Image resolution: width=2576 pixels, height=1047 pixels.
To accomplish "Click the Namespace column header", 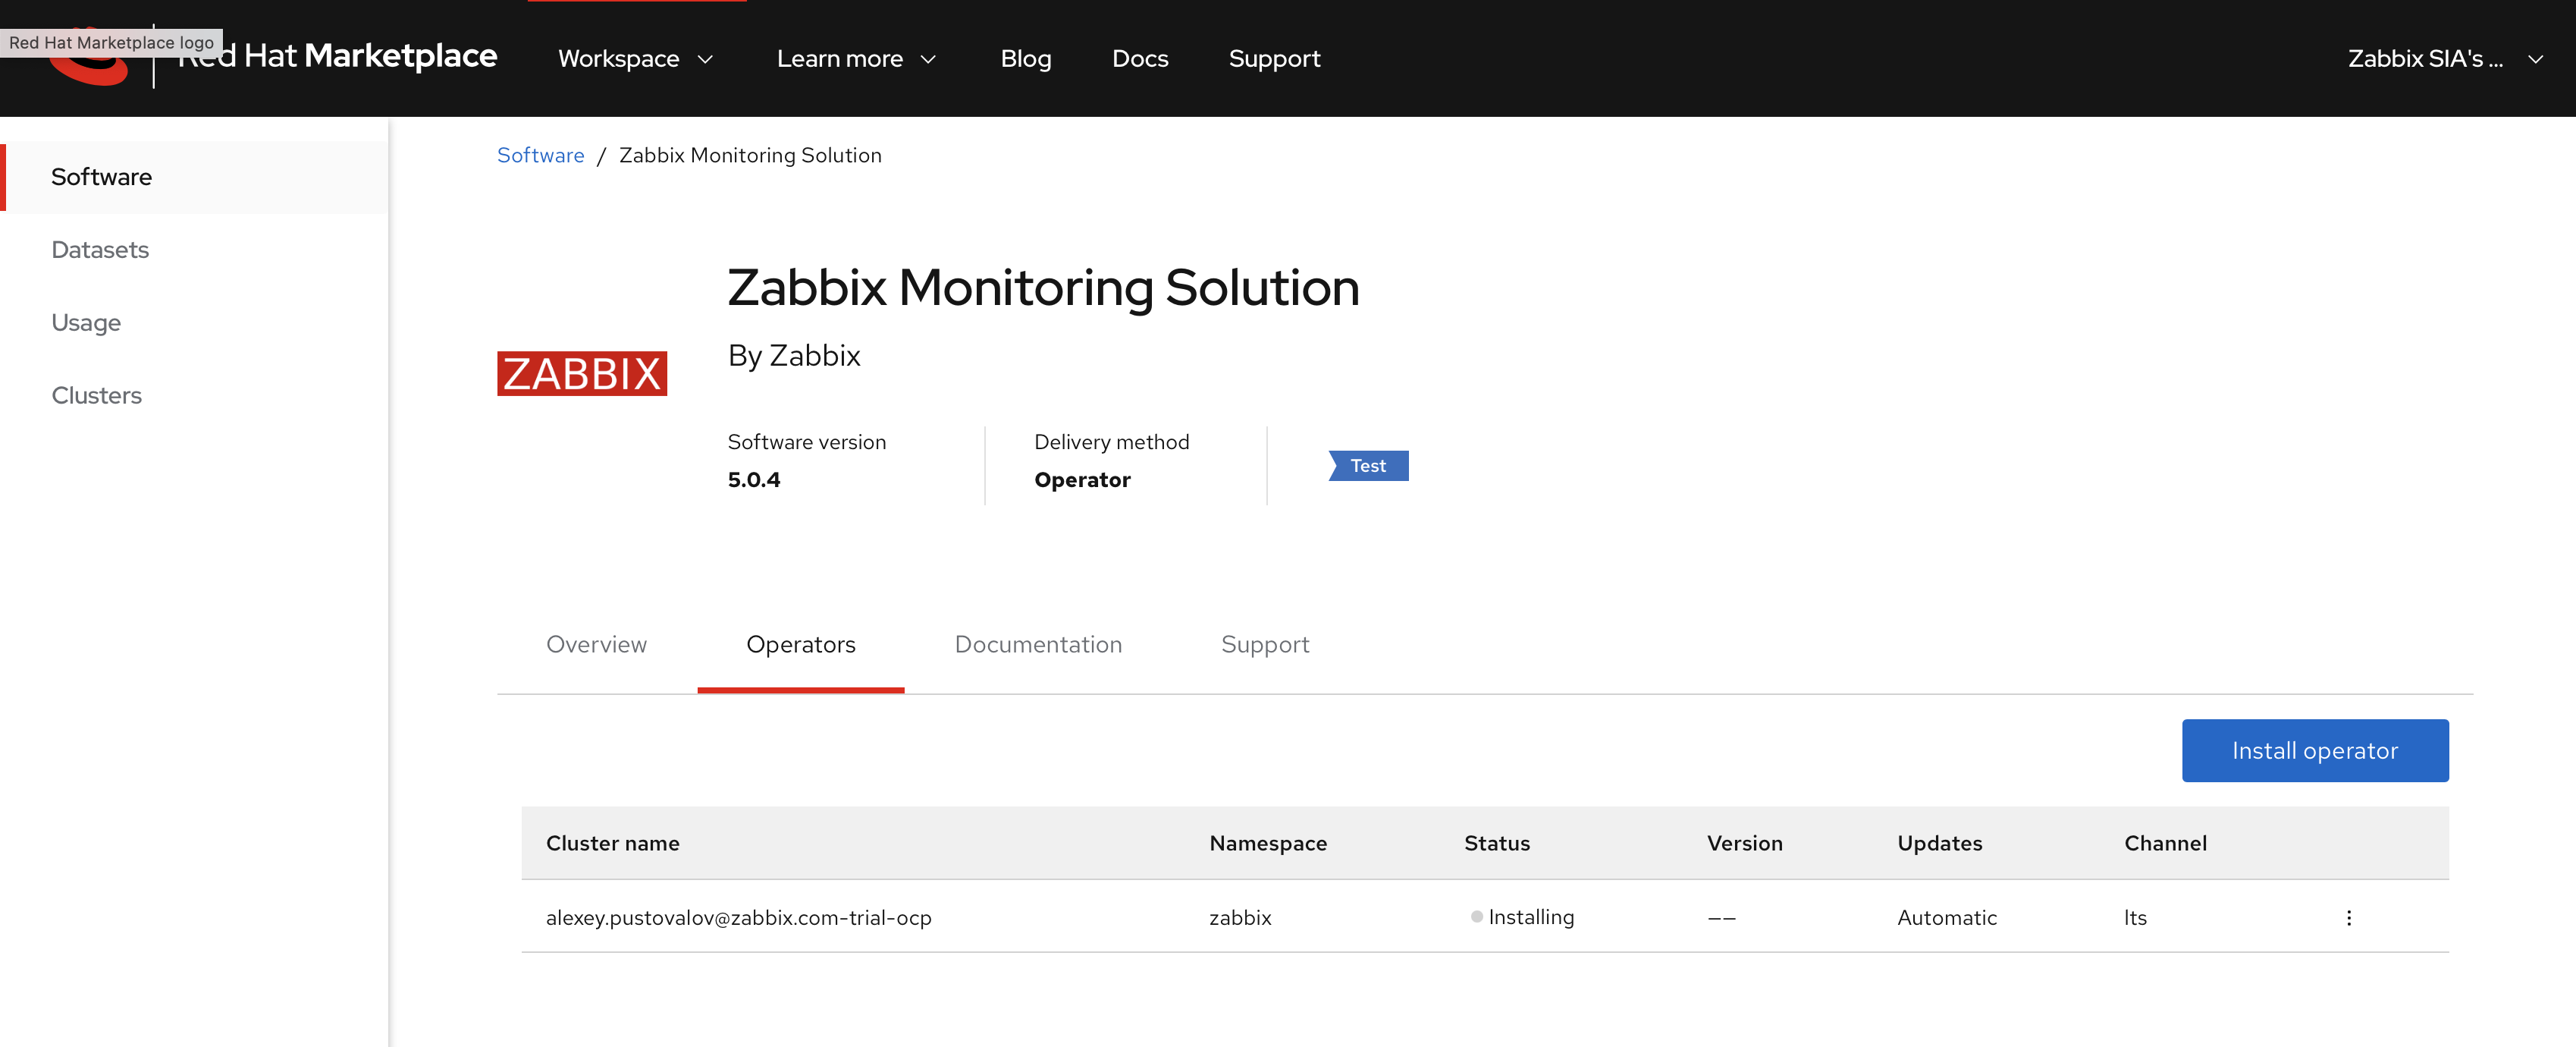I will [1268, 843].
